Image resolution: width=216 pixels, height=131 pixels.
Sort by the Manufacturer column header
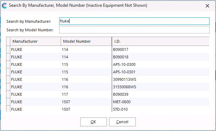pos(35,41)
